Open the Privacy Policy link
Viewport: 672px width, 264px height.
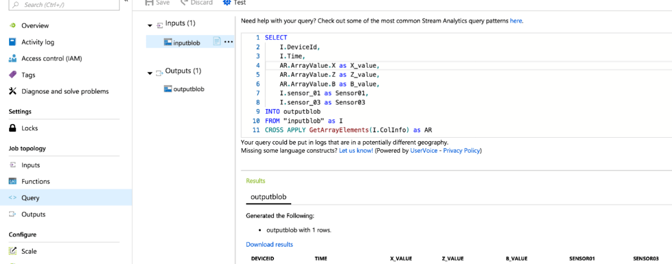click(x=462, y=151)
